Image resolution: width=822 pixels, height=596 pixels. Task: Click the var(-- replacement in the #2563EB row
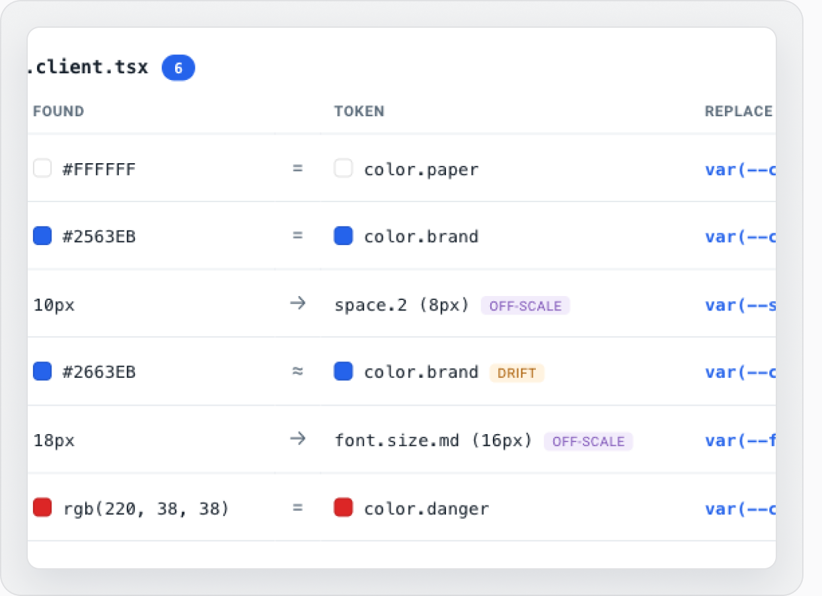[740, 237]
